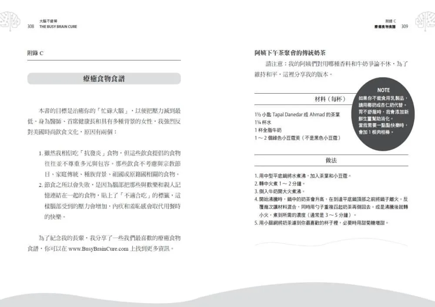
Task: Click the brain icon at top right
Action: coord(425,21)
